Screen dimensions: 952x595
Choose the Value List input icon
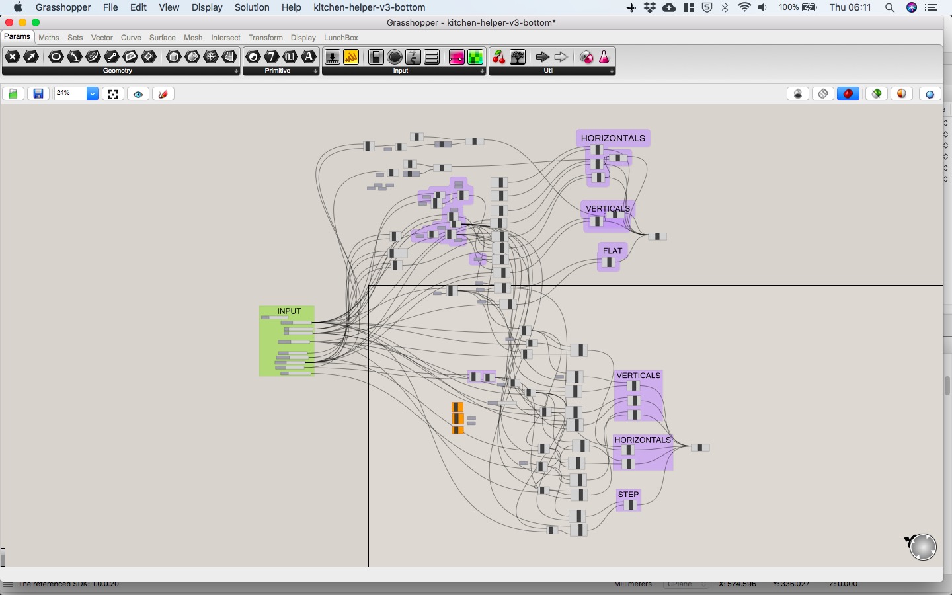pyautogui.click(x=432, y=57)
